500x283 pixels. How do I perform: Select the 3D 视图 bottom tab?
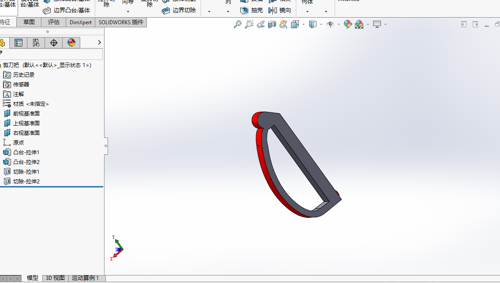click(55, 278)
